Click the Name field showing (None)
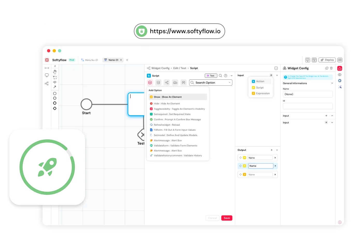The width and height of the screenshot is (359, 245). click(308, 94)
